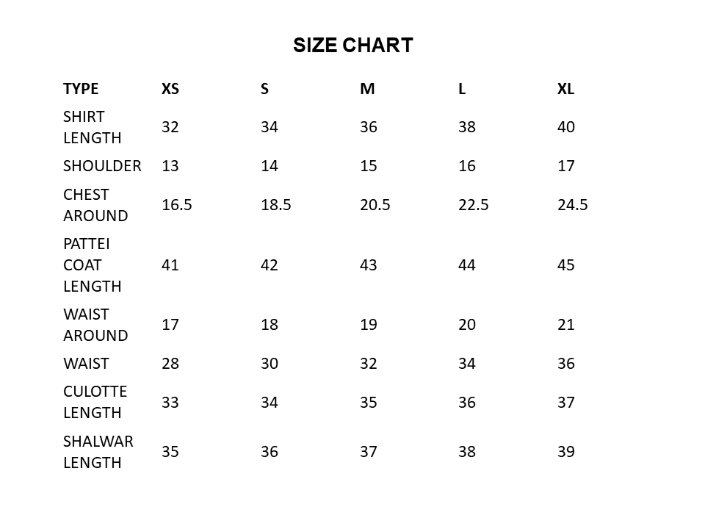Select the WAIST AROUND row label

(x=95, y=325)
